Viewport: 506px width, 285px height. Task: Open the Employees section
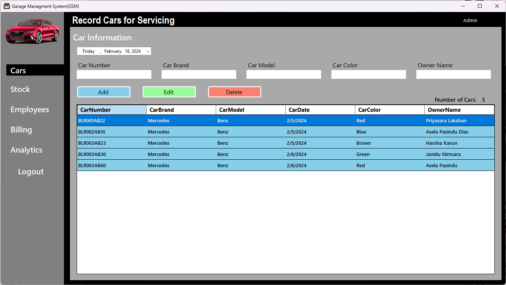coord(30,110)
